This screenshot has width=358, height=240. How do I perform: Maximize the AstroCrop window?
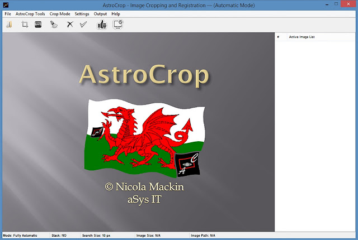(x=336, y=4)
